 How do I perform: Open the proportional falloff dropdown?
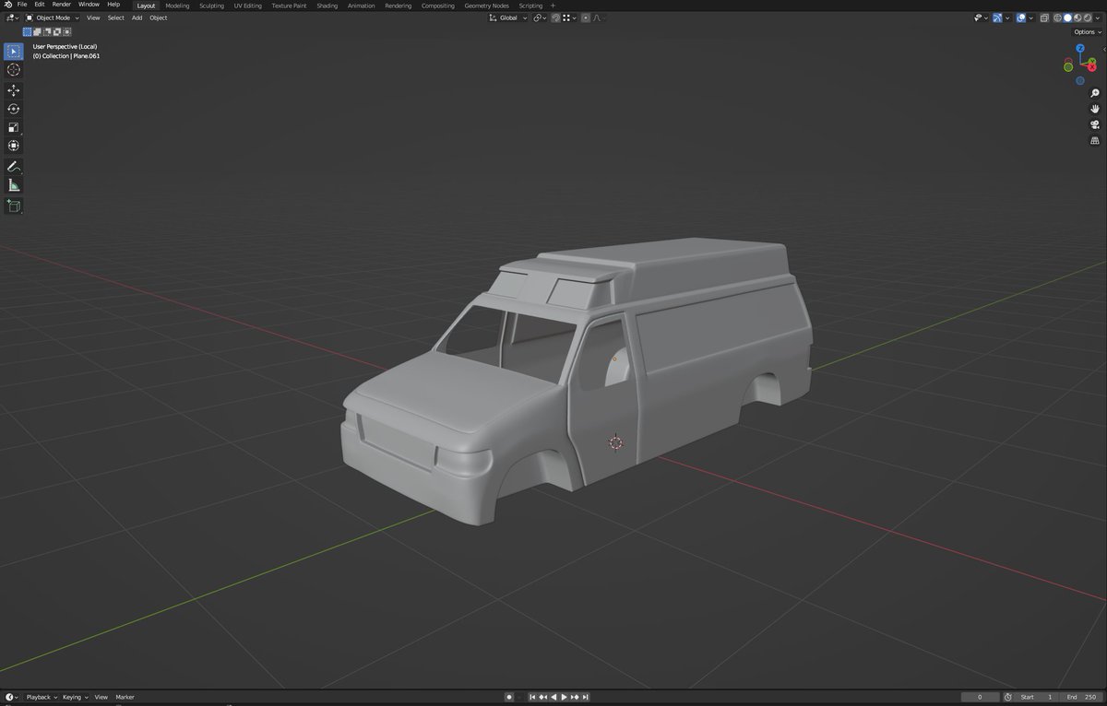click(x=599, y=18)
